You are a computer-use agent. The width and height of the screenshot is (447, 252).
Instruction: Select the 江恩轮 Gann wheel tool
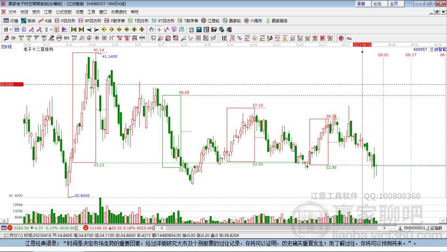coord(210,21)
